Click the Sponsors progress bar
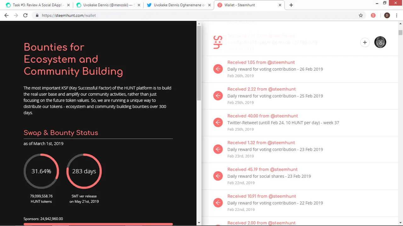The width and height of the screenshot is (403, 226). [x=98, y=224]
